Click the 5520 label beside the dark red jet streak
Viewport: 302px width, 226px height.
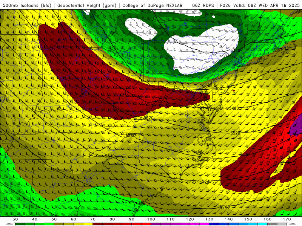point(149,118)
